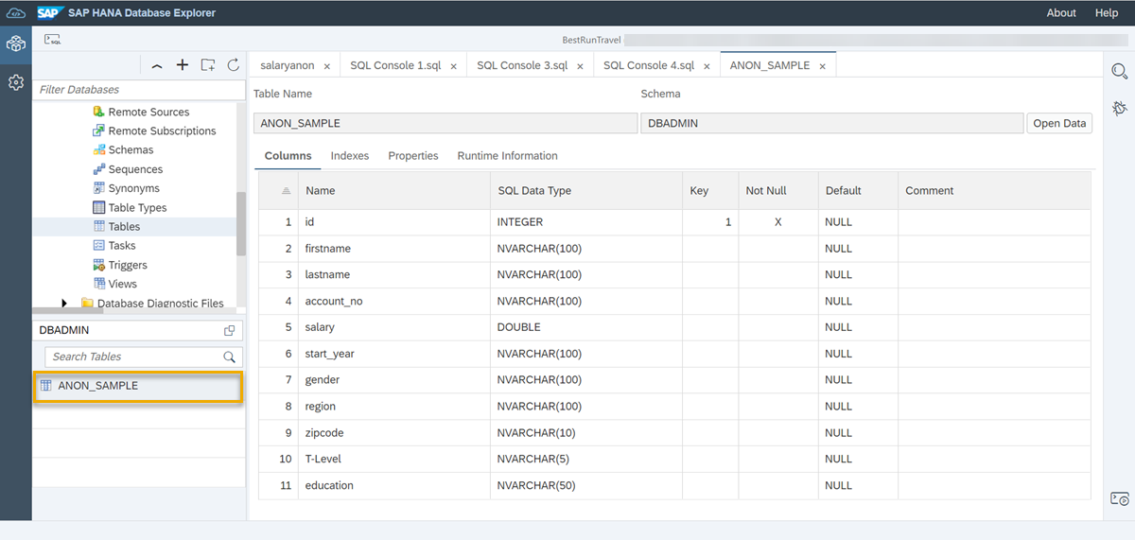The image size is (1135, 540).
Task: Open the Indexes tab
Action: click(x=350, y=156)
